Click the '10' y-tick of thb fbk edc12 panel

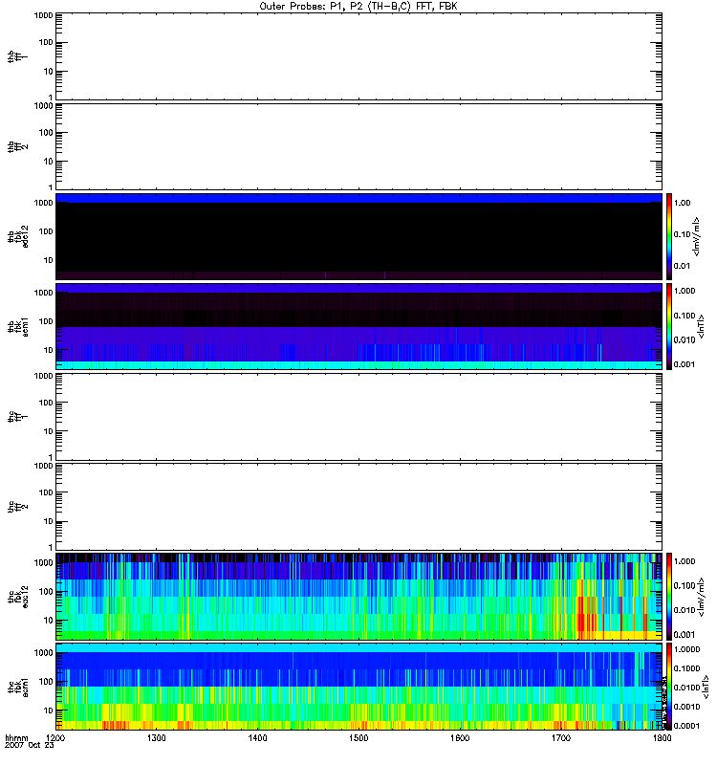[48, 260]
